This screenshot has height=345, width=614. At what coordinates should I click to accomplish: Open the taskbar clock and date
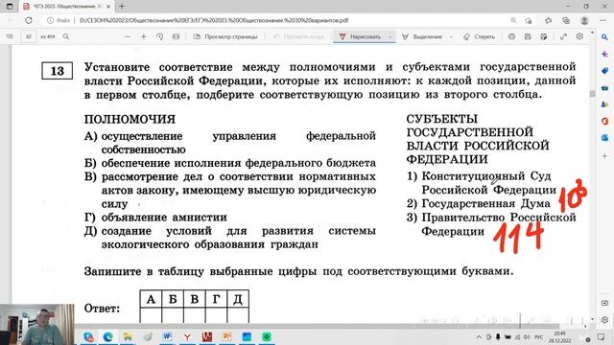tap(559, 336)
